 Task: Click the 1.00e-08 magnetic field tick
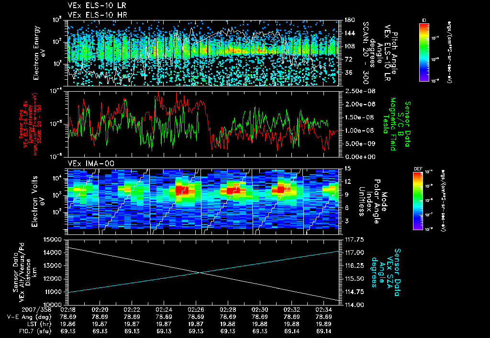360,131
